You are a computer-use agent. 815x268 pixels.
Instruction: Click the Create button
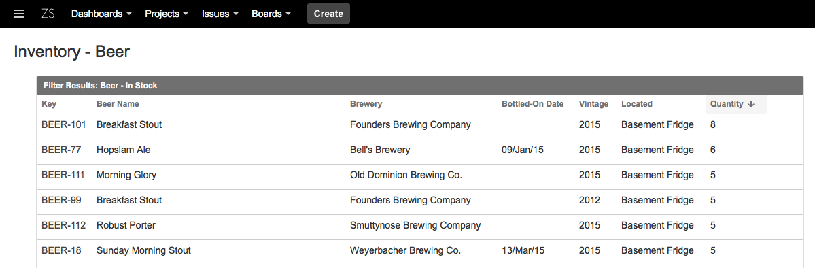pos(328,14)
